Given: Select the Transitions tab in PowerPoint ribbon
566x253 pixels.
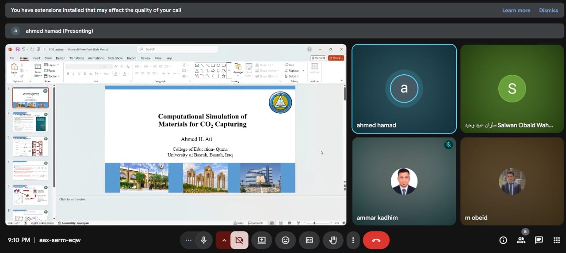Looking at the screenshot, I should [x=76, y=58].
